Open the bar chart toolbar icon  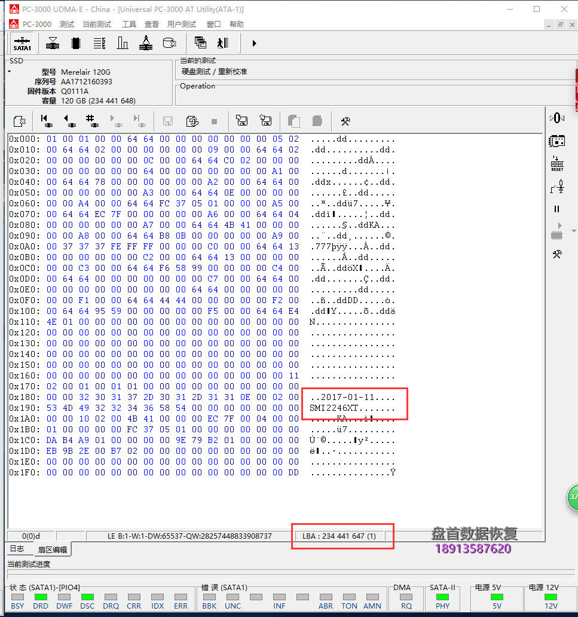coord(123,43)
